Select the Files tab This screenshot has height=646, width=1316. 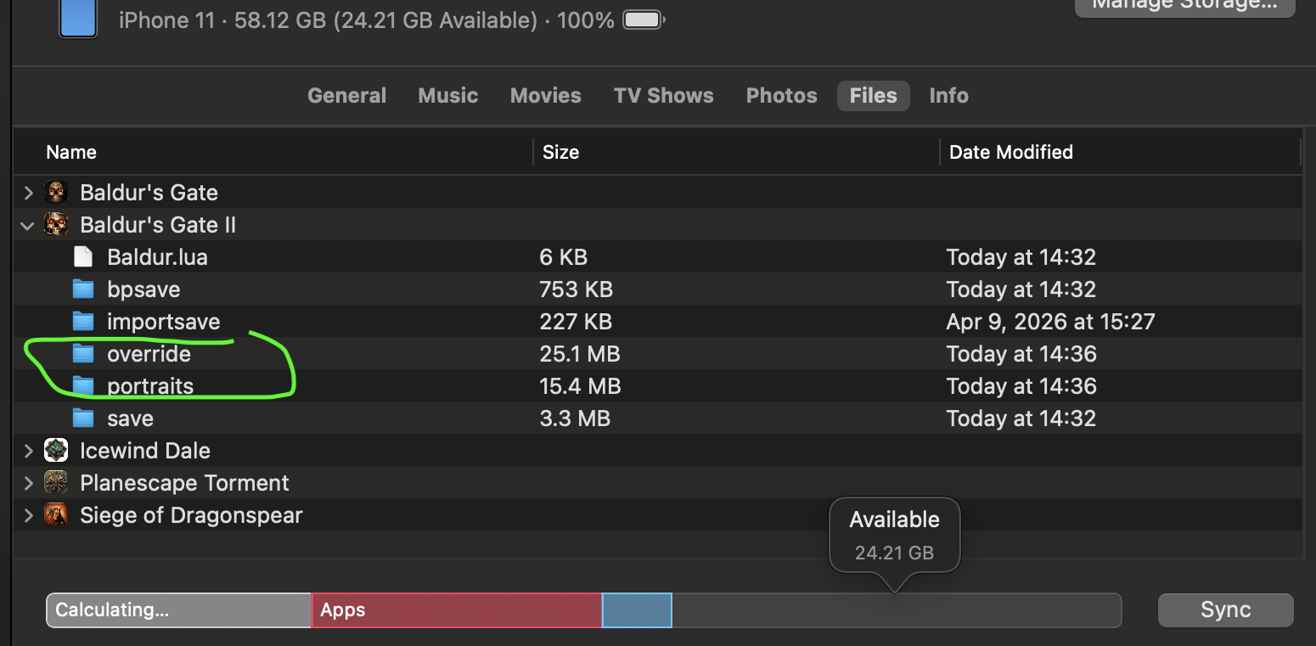pos(874,96)
